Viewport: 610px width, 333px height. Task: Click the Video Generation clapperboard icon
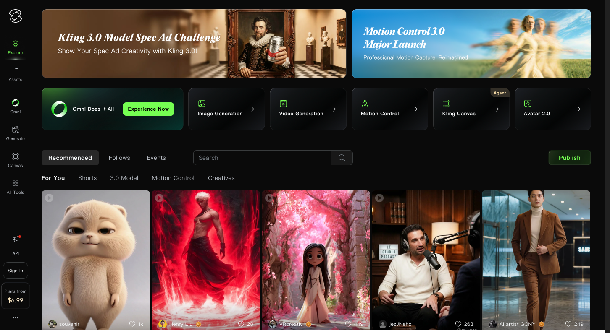click(x=283, y=104)
